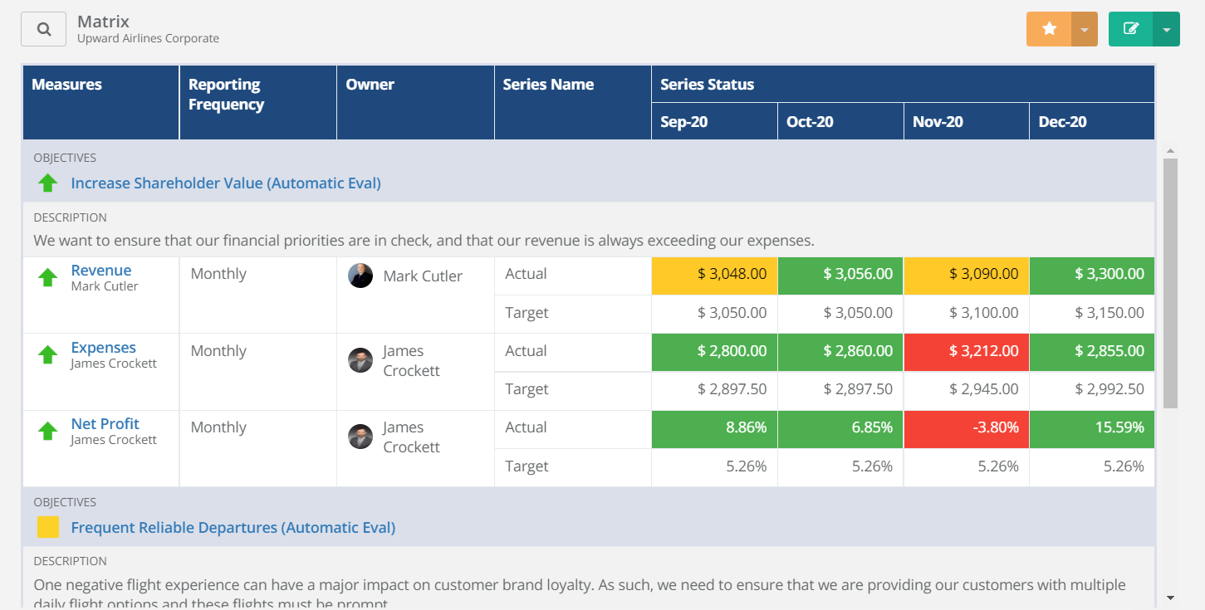Click James Crockett's avatar in the Expenses row
1205x610 pixels.
360,360
